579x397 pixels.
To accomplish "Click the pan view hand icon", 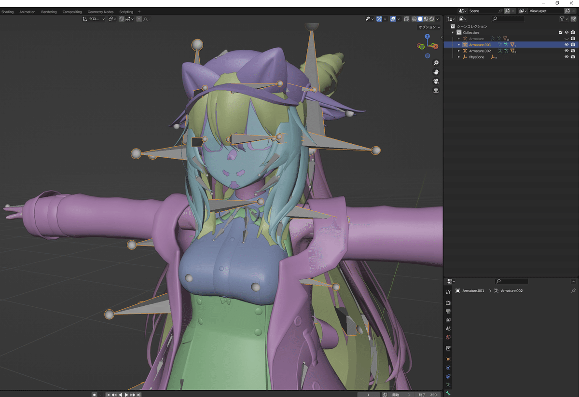I will click(436, 72).
